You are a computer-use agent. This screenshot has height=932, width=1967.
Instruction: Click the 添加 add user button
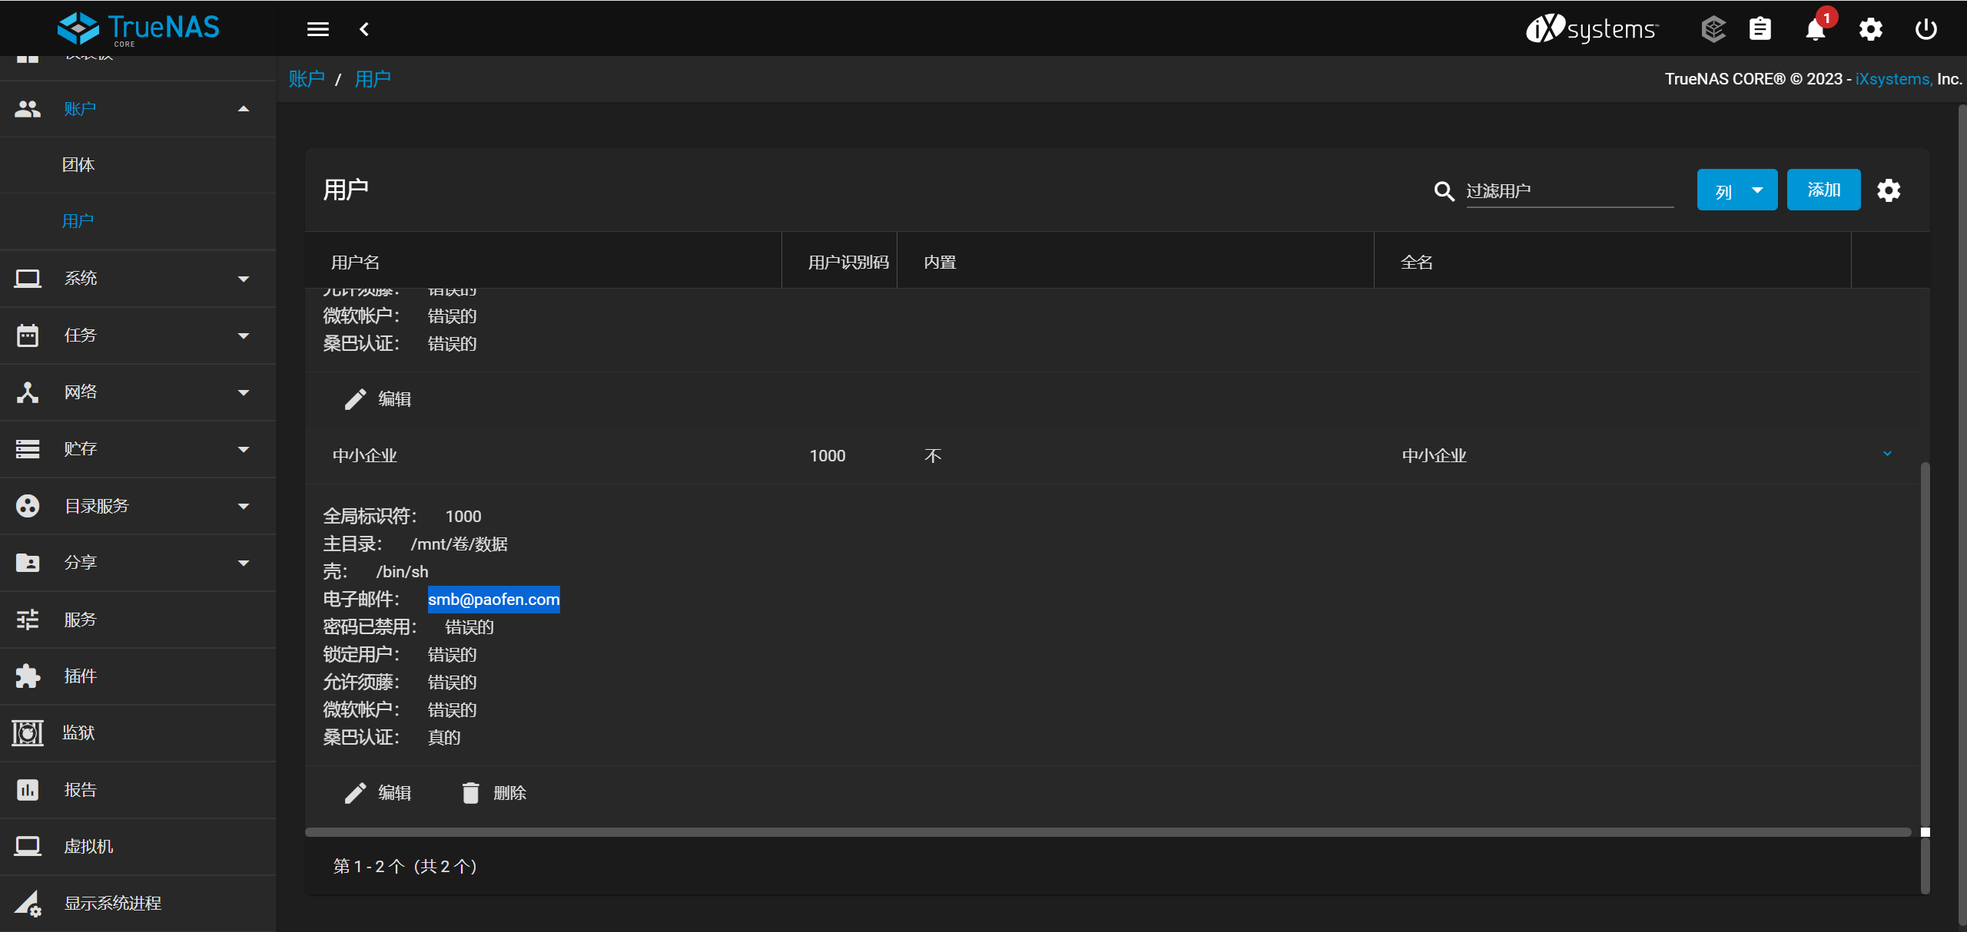(1823, 190)
